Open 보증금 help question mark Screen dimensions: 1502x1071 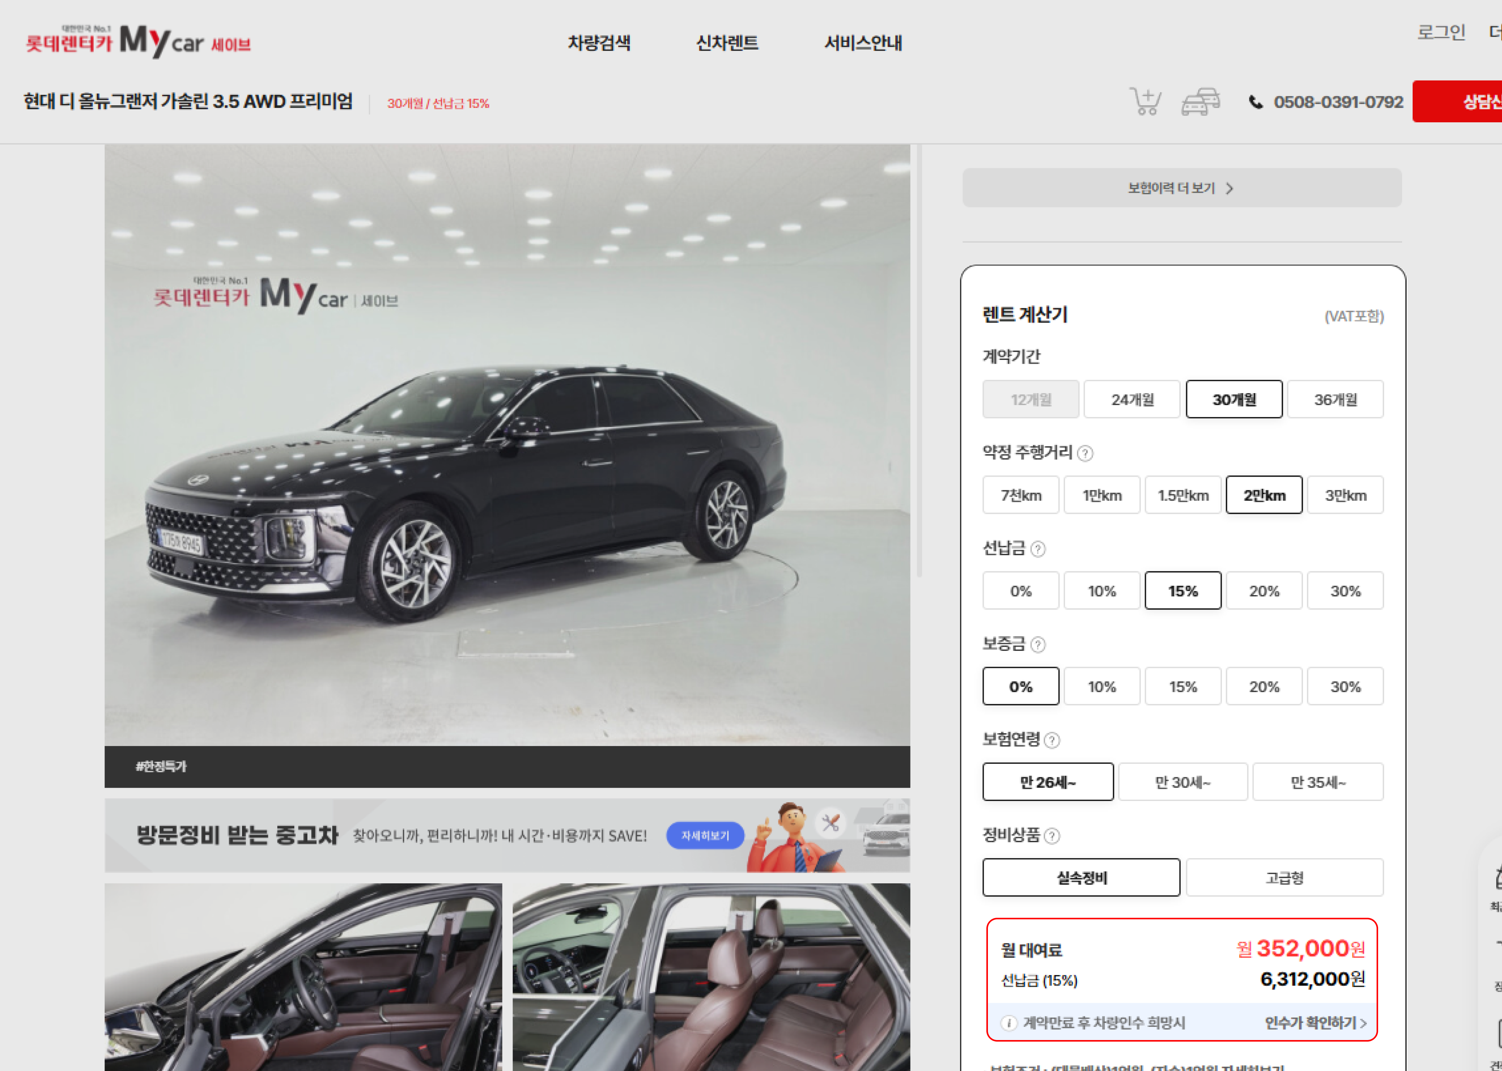[x=1037, y=644]
